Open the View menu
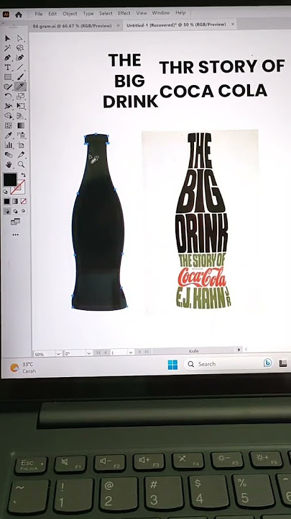Image resolution: width=291 pixels, height=519 pixels. click(142, 13)
